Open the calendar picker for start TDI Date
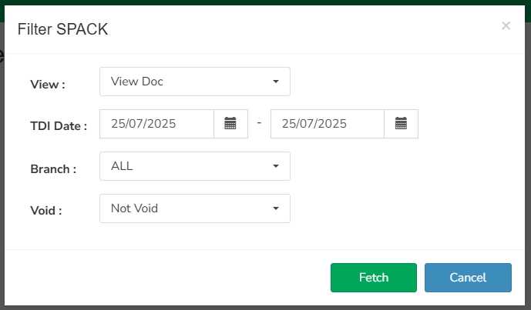The width and height of the screenshot is (531, 310). [x=230, y=124]
